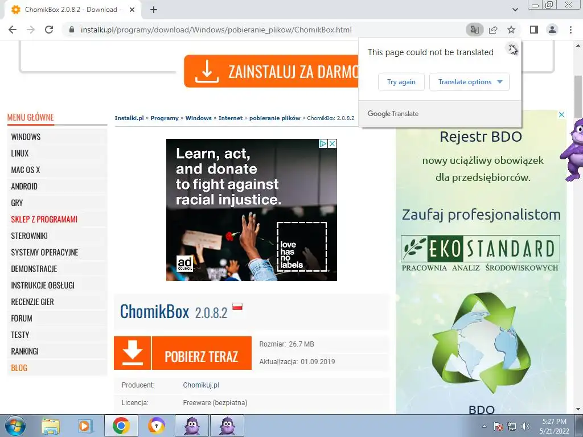Click the download arrow icon beside POBIERZ TERAZ
This screenshot has width=583, height=437.
132,353
